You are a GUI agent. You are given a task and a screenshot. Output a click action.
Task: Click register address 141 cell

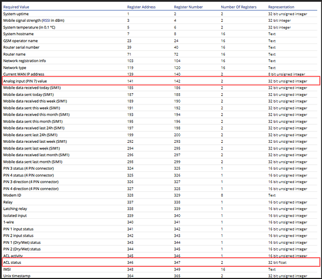pos(130,81)
